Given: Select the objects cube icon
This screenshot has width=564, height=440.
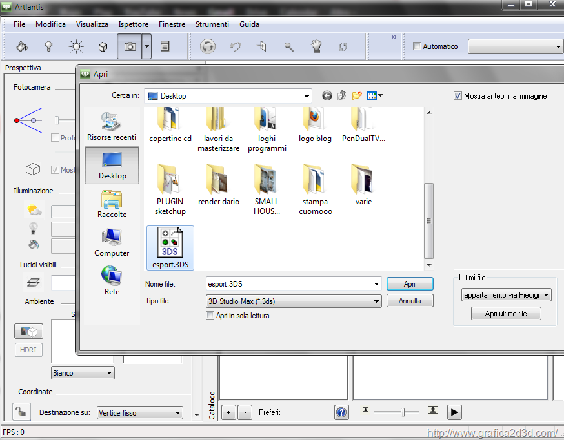Looking at the screenshot, I should coord(103,46).
